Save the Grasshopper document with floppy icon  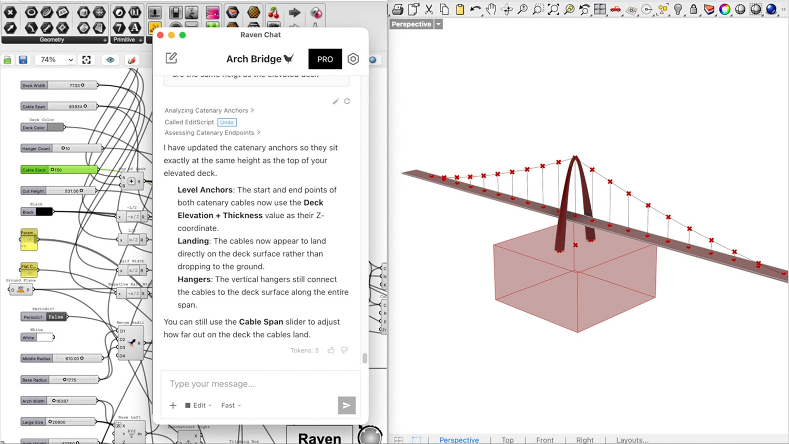pyautogui.click(x=23, y=60)
